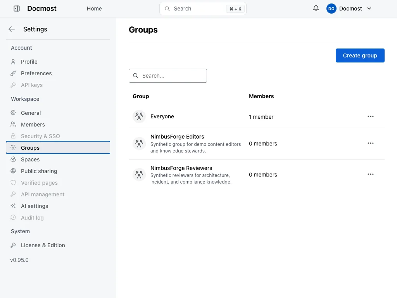The width and height of the screenshot is (397, 298).
Task: Open the three-dot menu for Everyone
Action: click(370, 116)
